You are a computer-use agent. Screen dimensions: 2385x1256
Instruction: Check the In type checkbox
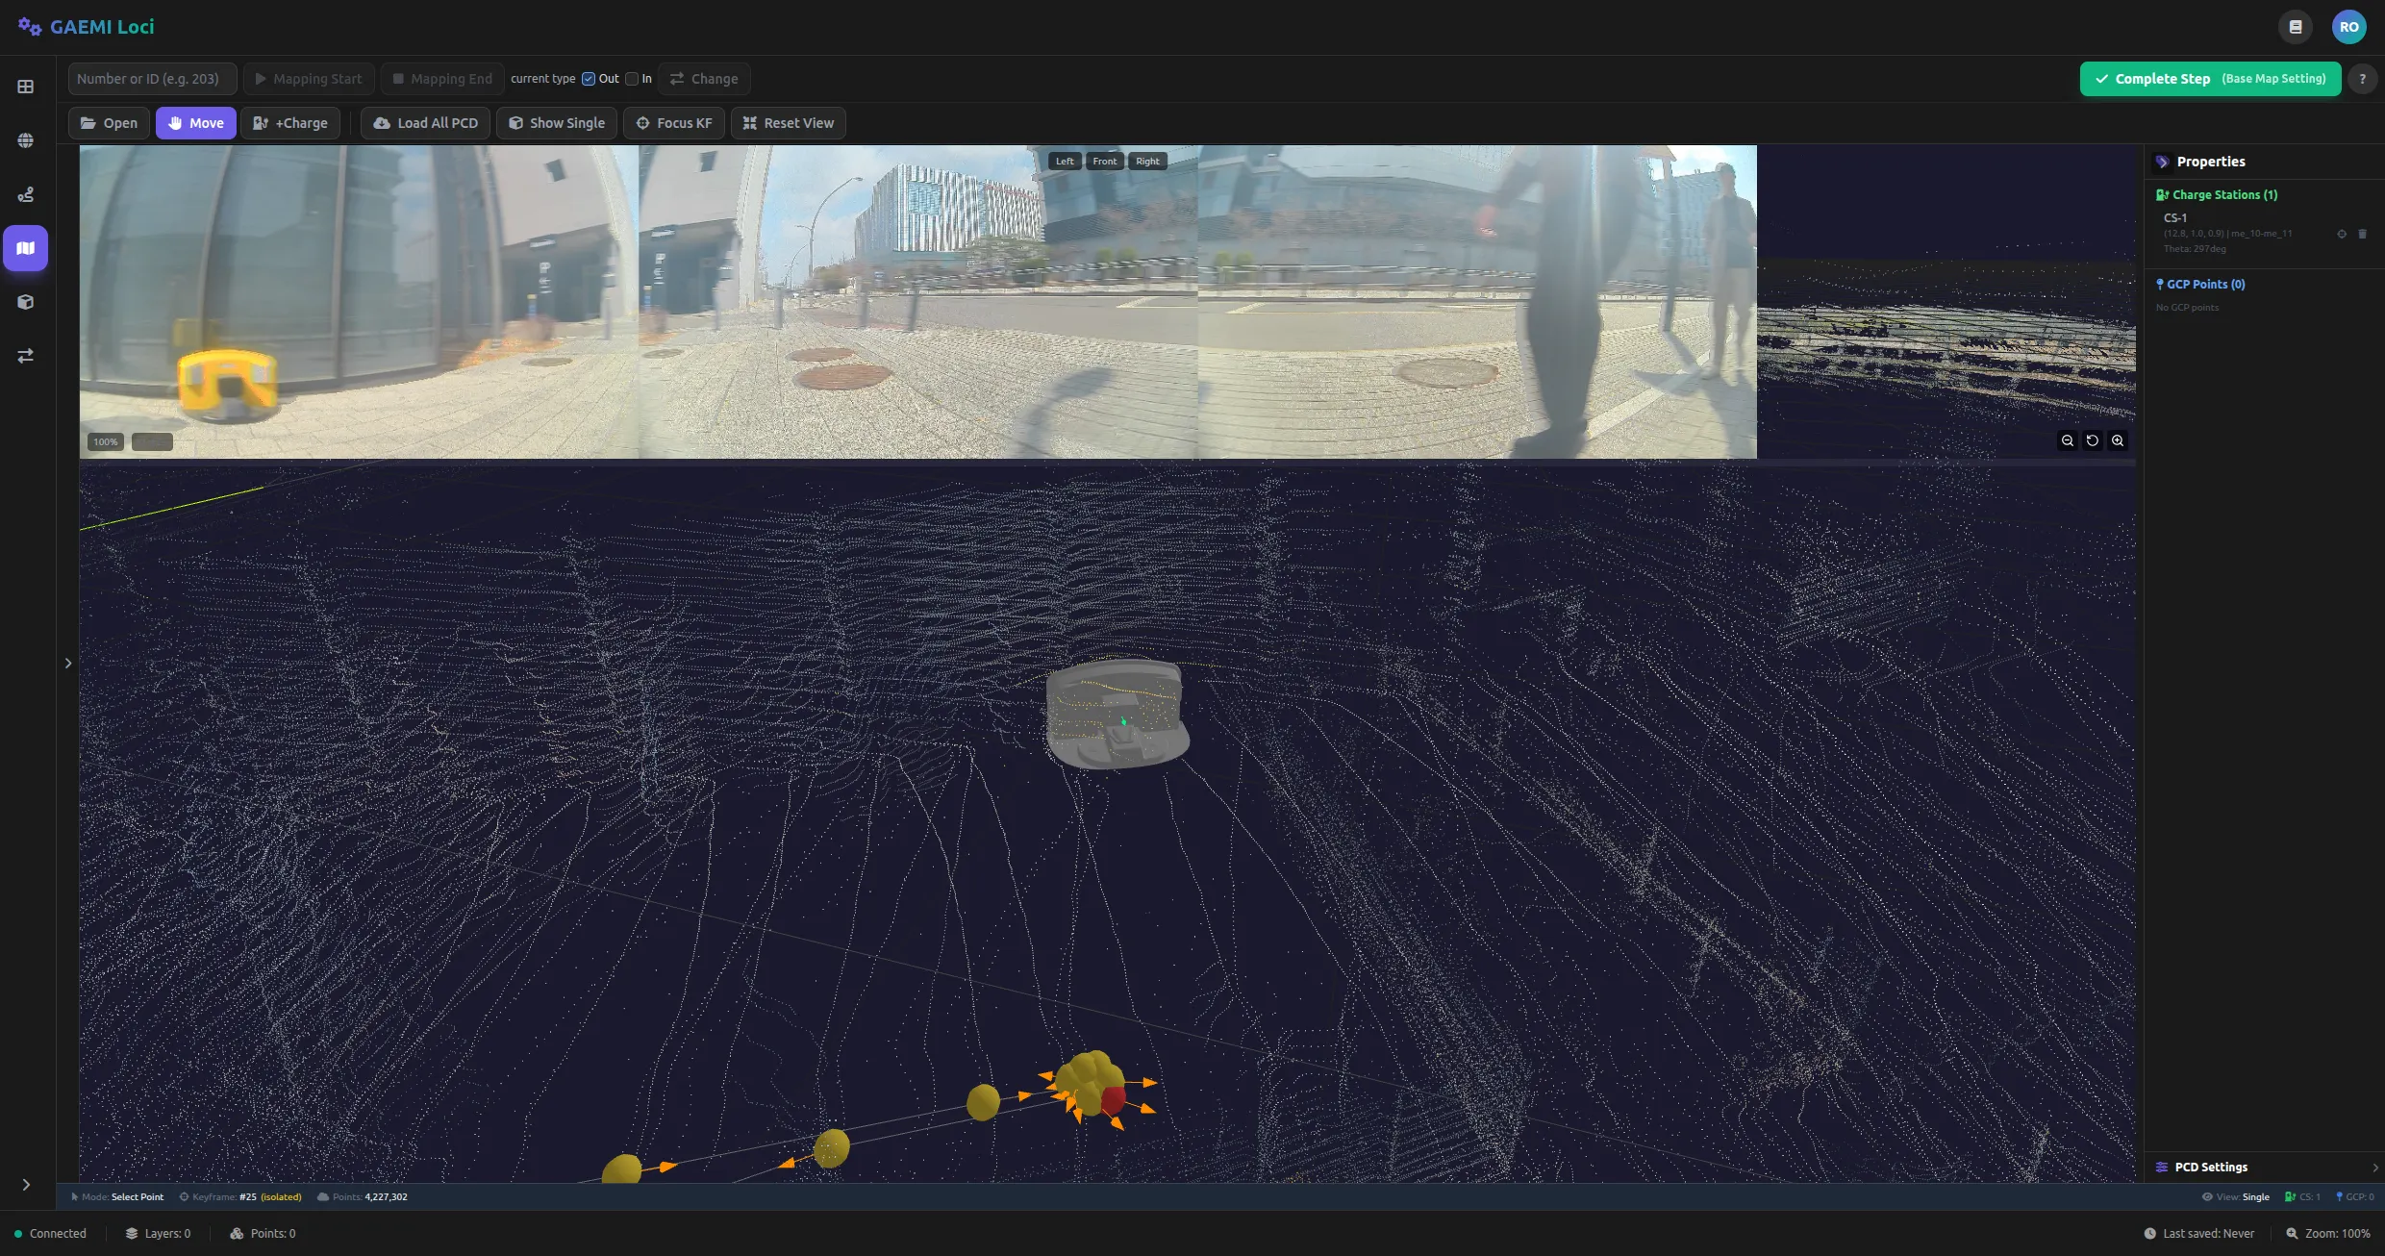[632, 79]
